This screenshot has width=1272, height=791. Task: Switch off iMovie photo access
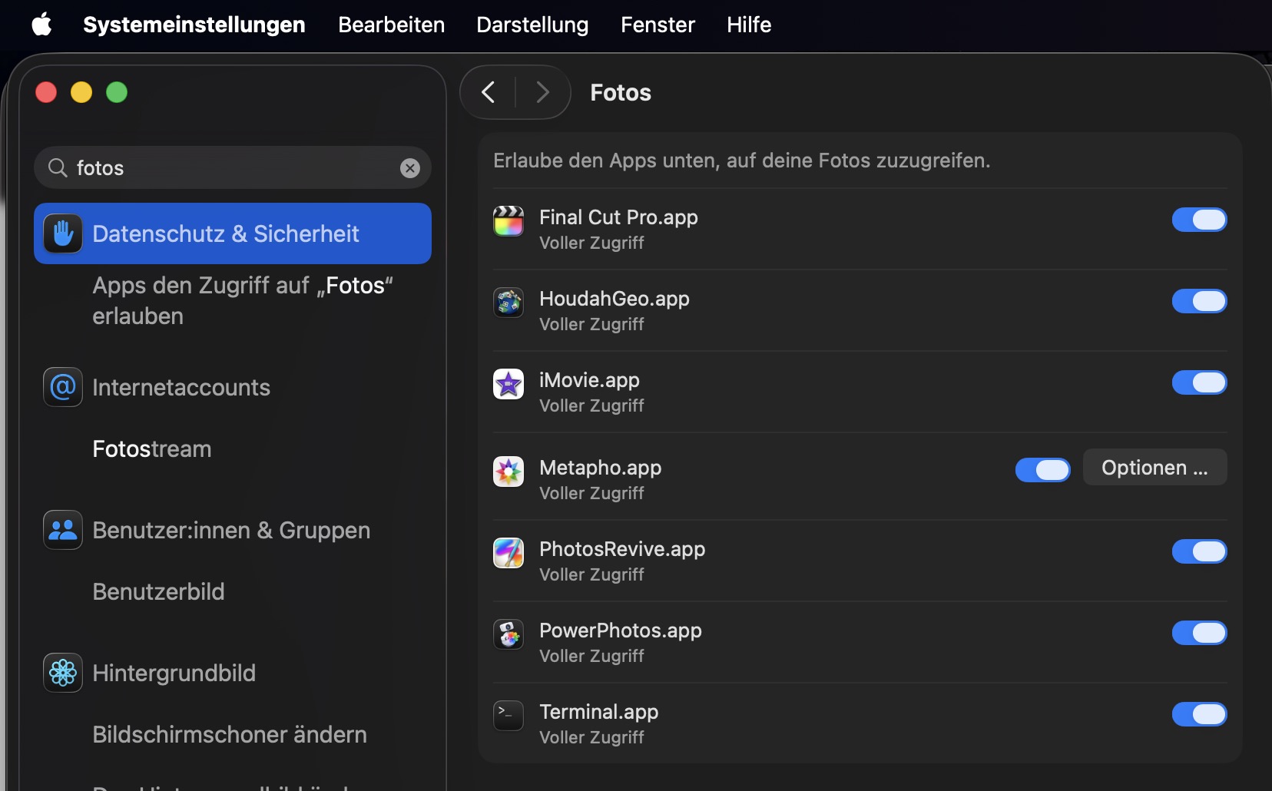1198,382
